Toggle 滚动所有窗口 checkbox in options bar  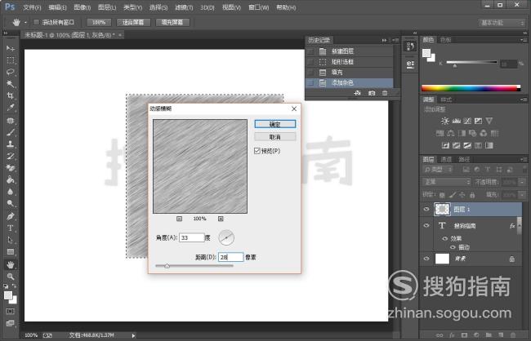pos(36,22)
